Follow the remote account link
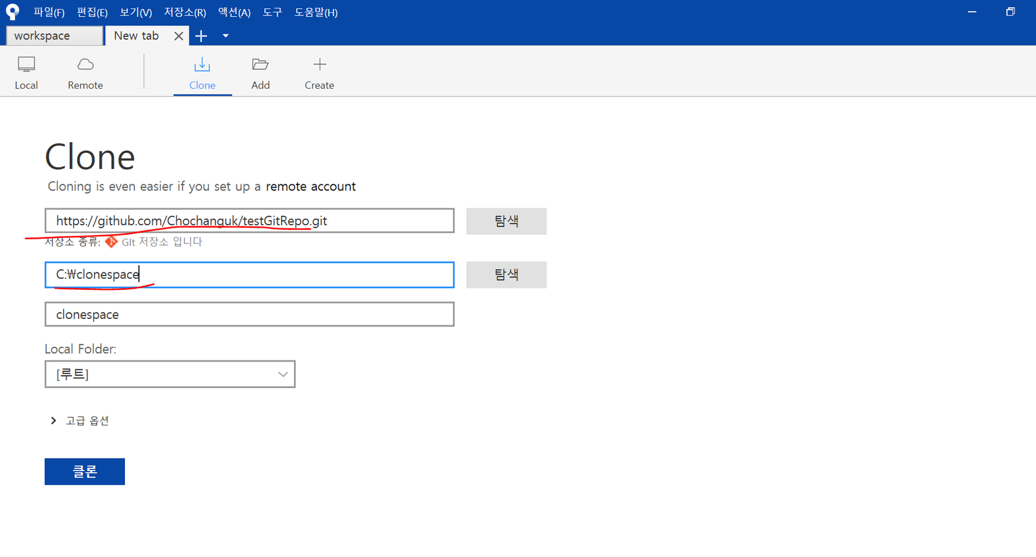This screenshot has height=557, width=1036. coord(311,186)
